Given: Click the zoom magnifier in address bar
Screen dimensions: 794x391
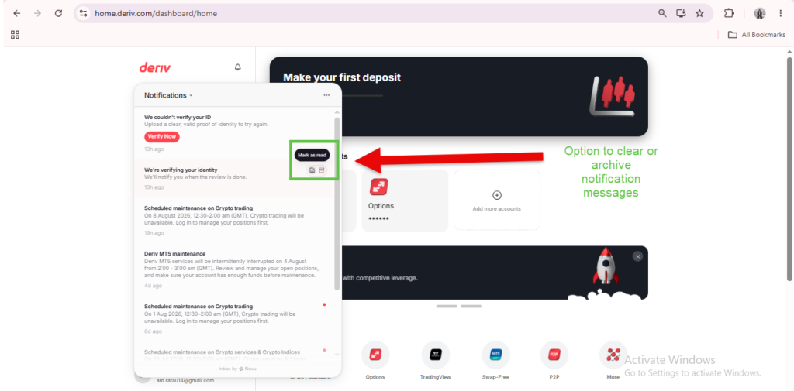Looking at the screenshot, I should 662,14.
